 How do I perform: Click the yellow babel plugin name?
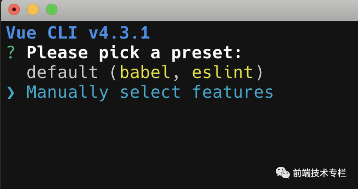click(145, 72)
